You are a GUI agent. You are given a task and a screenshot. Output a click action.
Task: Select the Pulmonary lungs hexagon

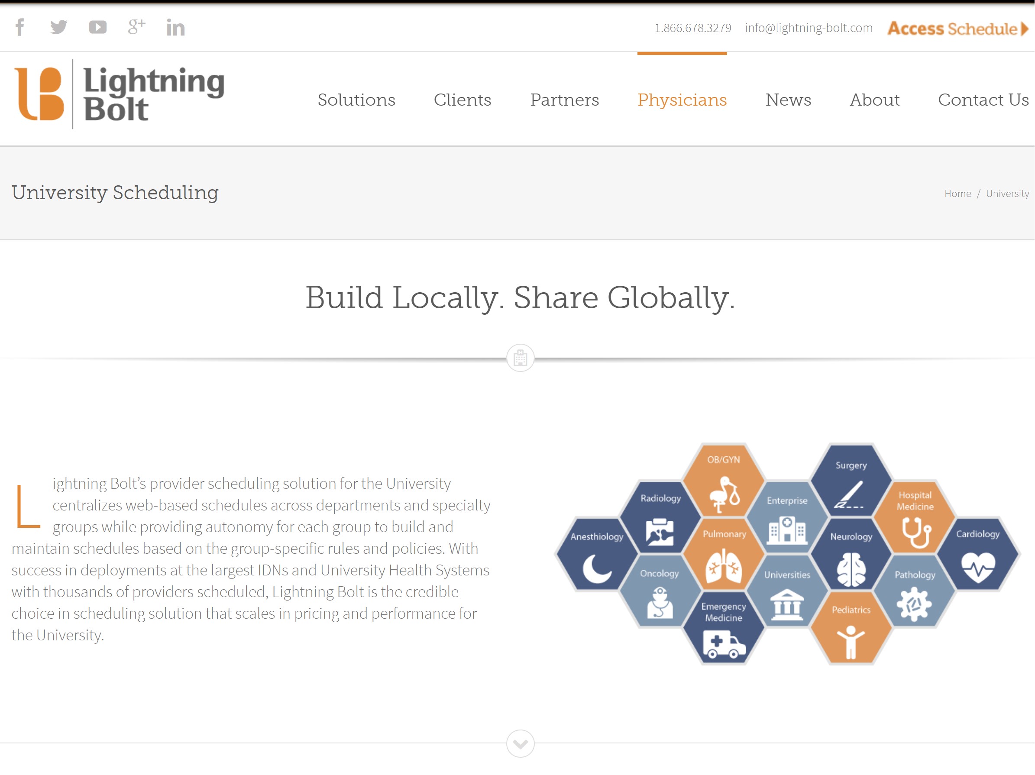(x=724, y=554)
